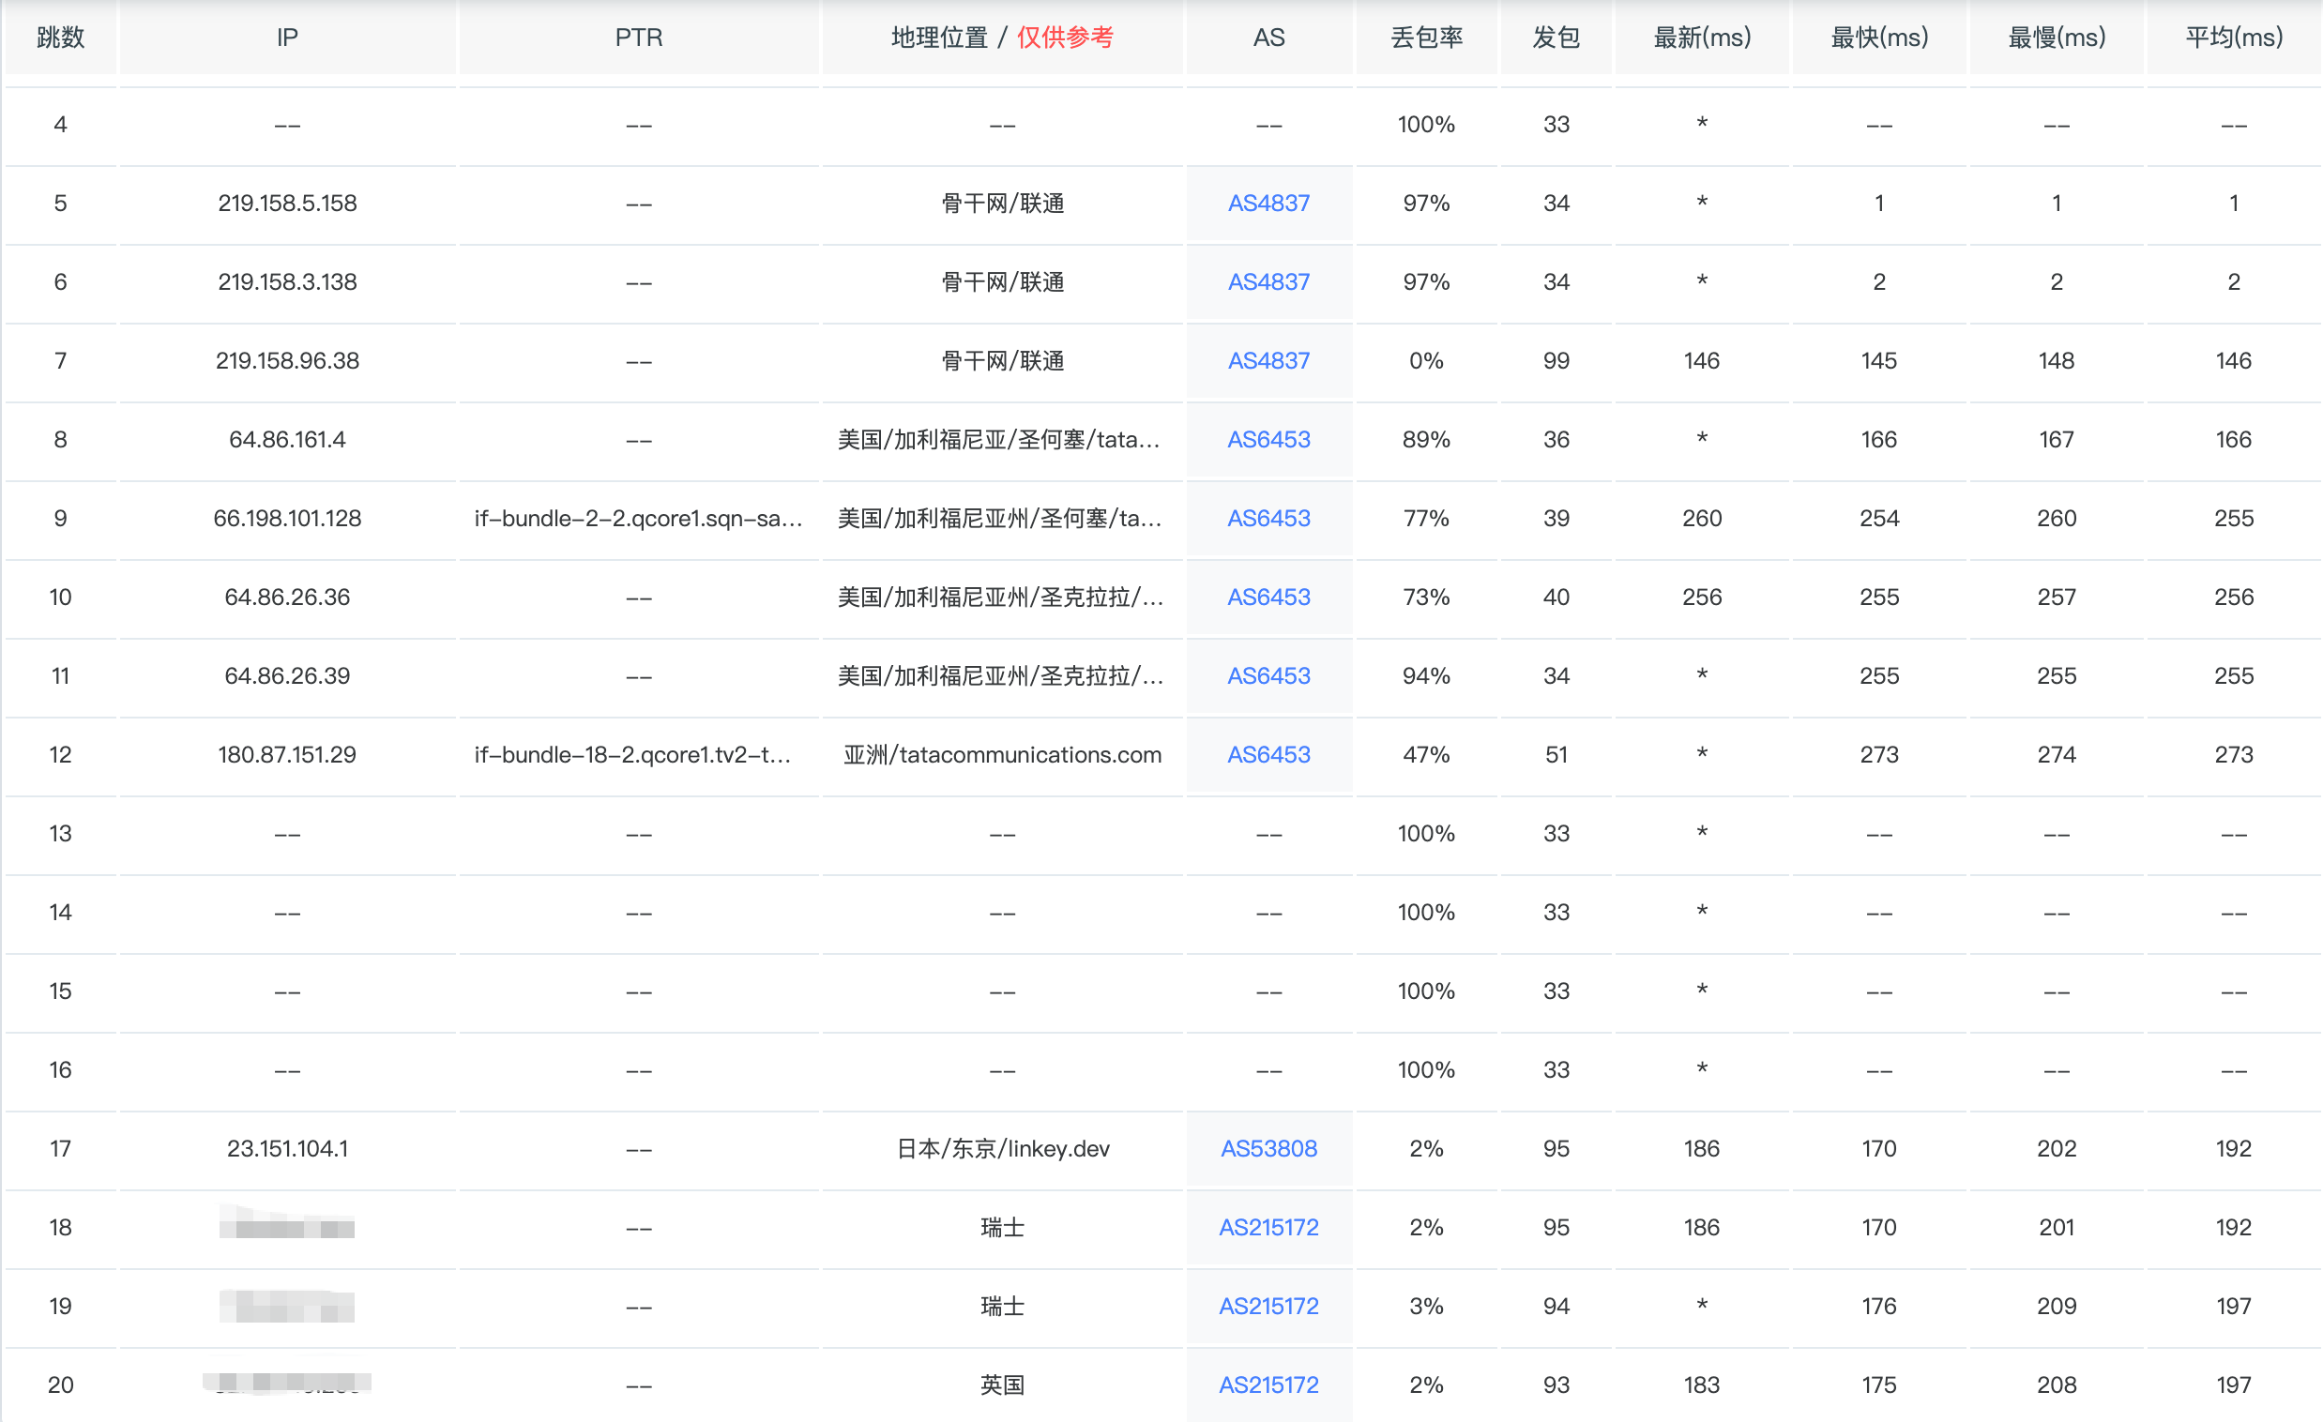The image size is (2323, 1422).
Task: Click 日本/东京/linkey.dev location cell
Action: [1001, 1149]
